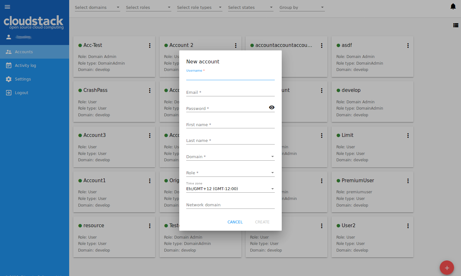The image size is (461, 276).
Task: Open the Select domains filter
Action: (x=97, y=8)
